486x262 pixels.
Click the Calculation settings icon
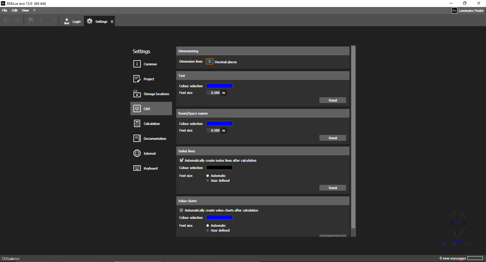click(137, 123)
